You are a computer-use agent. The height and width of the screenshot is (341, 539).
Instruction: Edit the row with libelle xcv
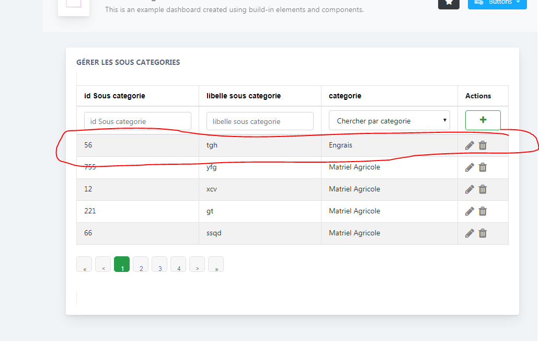tap(469, 189)
